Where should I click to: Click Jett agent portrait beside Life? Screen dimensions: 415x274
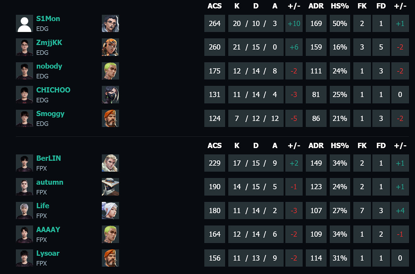pos(110,210)
